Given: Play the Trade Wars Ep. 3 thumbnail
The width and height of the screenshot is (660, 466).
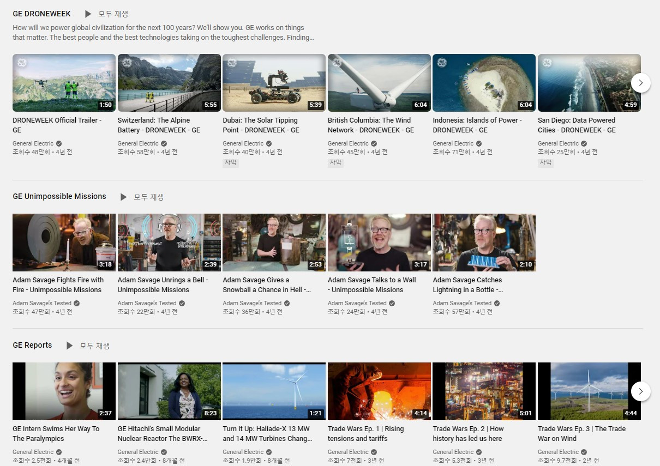Looking at the screenshot, I should tap(589, 391).
